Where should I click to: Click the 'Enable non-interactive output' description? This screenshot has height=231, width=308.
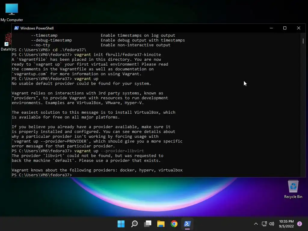(136, 45)
